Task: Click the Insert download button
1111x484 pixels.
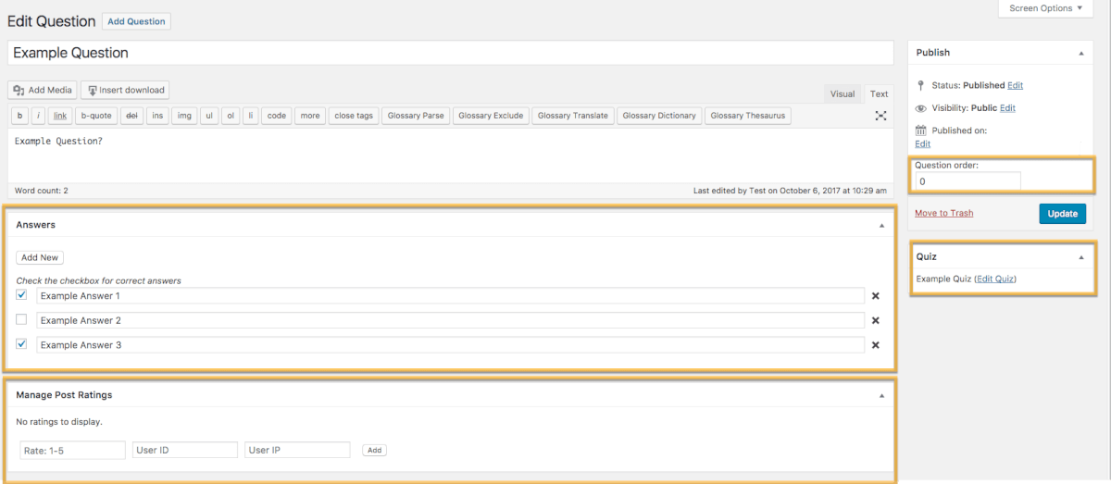Action: click(x=125, y=90)
